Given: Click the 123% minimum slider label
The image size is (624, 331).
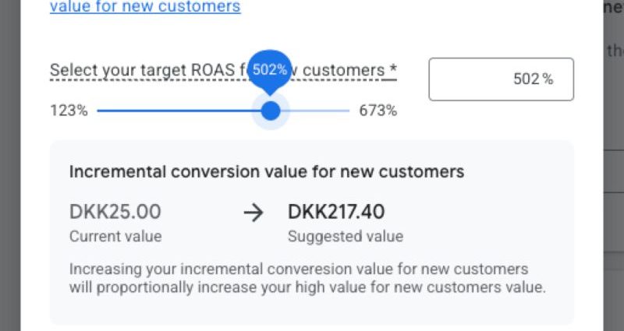Looking at the screenshot, I should point(69,111).
